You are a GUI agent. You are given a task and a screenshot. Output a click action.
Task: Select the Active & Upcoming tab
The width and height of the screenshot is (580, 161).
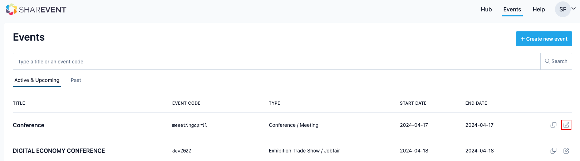pos(37,80)
